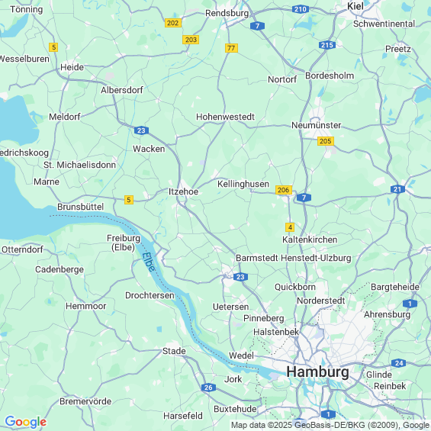Select the Neumünster town label
431x431 pixels.
(316, 125)
